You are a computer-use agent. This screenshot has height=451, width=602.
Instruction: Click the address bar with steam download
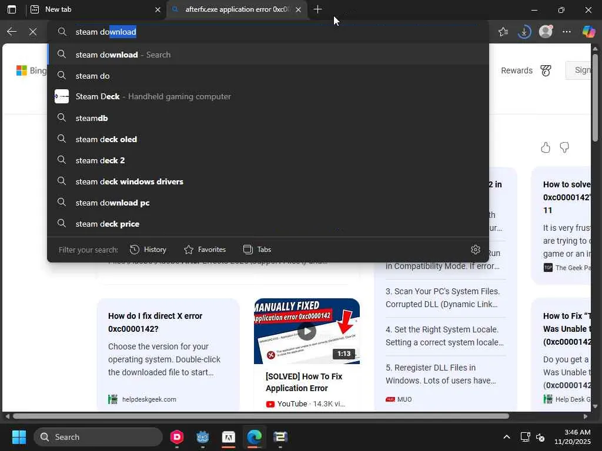[x=268, y=32]
